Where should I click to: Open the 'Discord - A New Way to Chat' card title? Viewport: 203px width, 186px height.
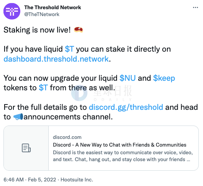120,145
